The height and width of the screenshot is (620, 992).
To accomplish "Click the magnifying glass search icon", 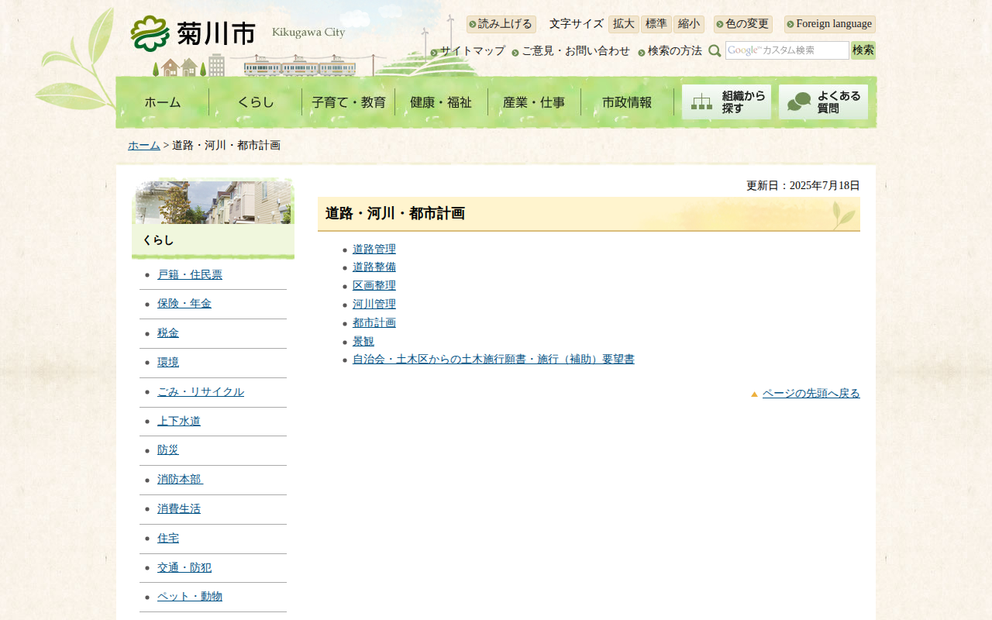I will [715, 51].
